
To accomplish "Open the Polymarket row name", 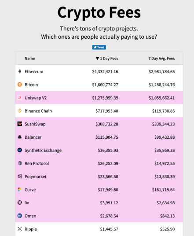I will point(36,177).
